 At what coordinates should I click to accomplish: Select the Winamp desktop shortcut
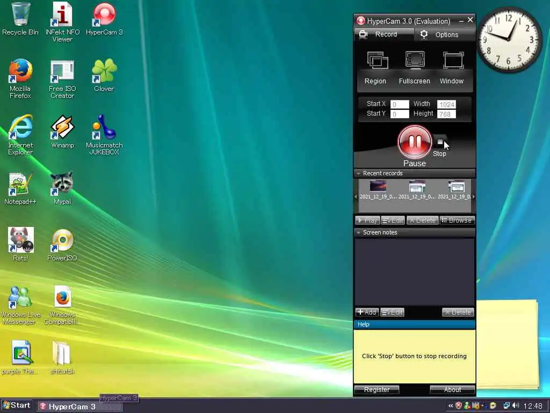coord(62,132)
